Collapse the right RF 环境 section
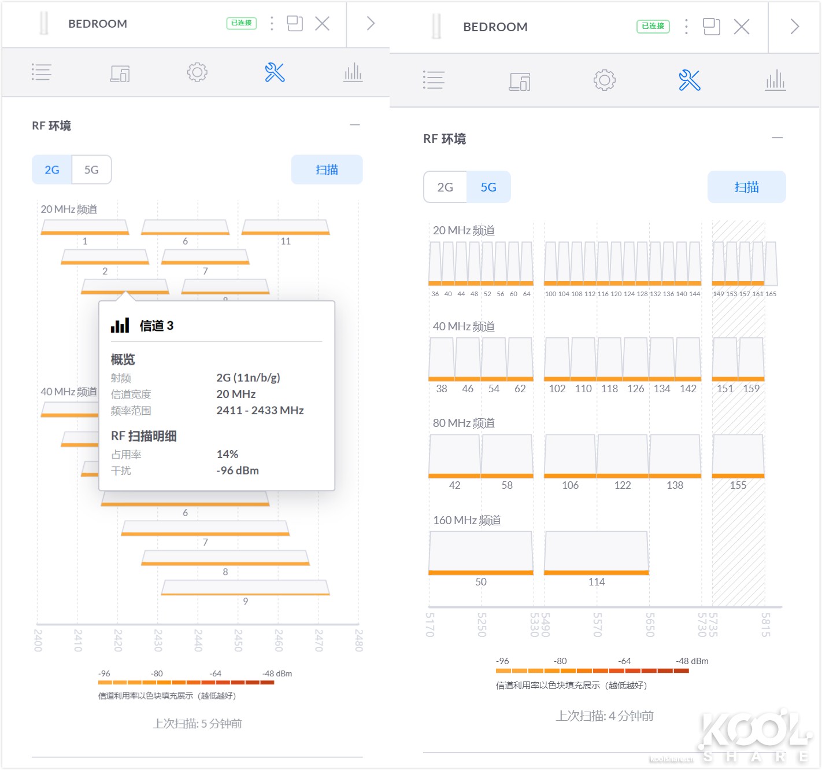 tap(777, 138)
